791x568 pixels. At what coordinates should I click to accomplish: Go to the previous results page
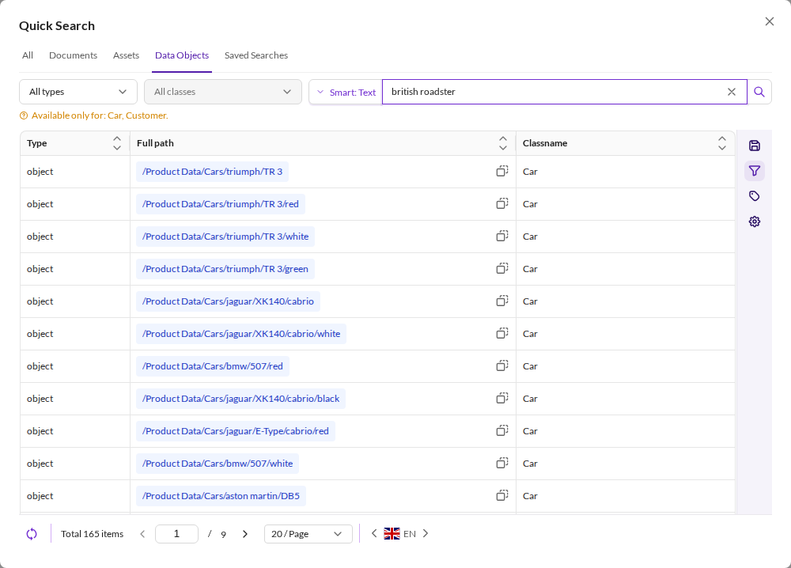pyautogui.click(x=142, y=534)
